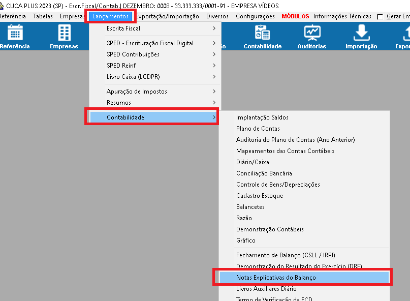Choose Gráfico

pos(304,240)
